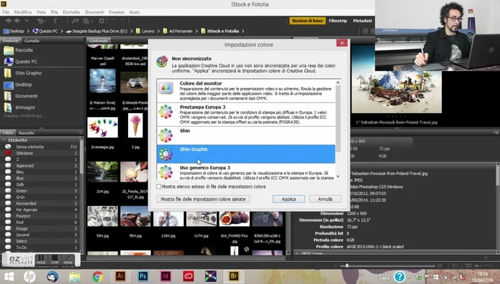Click the HP taskbar icon
This screenshot has width=500, height=284.
[x=29, y=276]
